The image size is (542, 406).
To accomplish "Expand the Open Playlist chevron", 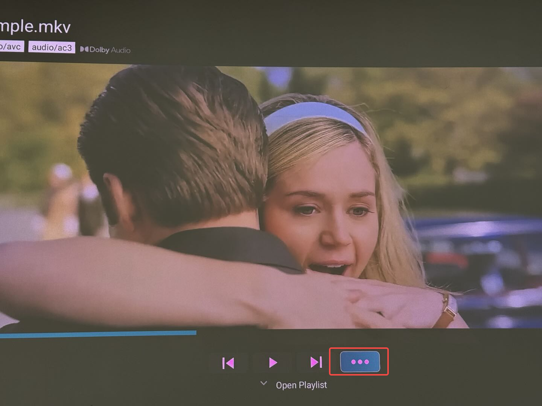I will click(x=264, y=383).
